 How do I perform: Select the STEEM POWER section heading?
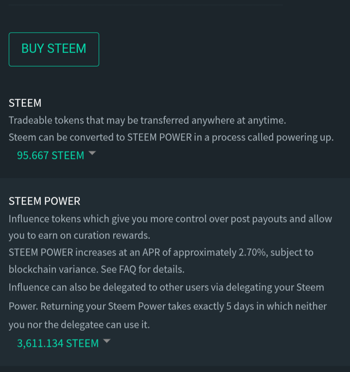pos(44,201)
